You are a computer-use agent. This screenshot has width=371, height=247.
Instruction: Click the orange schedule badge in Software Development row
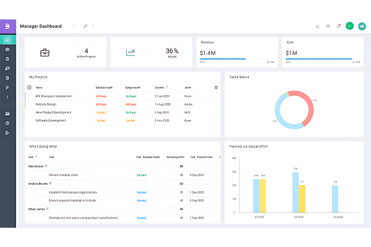(x=101, y=121)
